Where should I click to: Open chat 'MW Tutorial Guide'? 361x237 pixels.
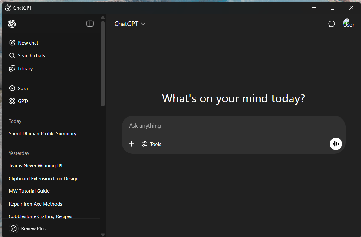point(29,191)
